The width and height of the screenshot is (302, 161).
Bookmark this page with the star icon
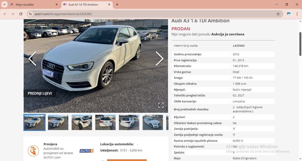278,14
